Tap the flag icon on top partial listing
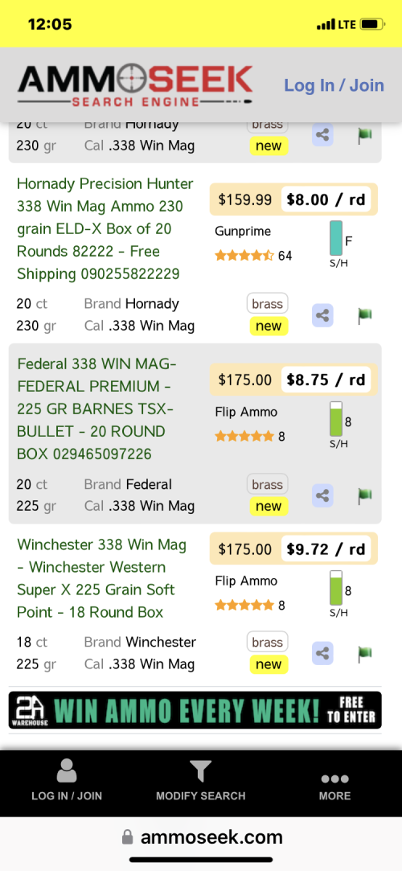402x871 pixels. pos(364,136)
